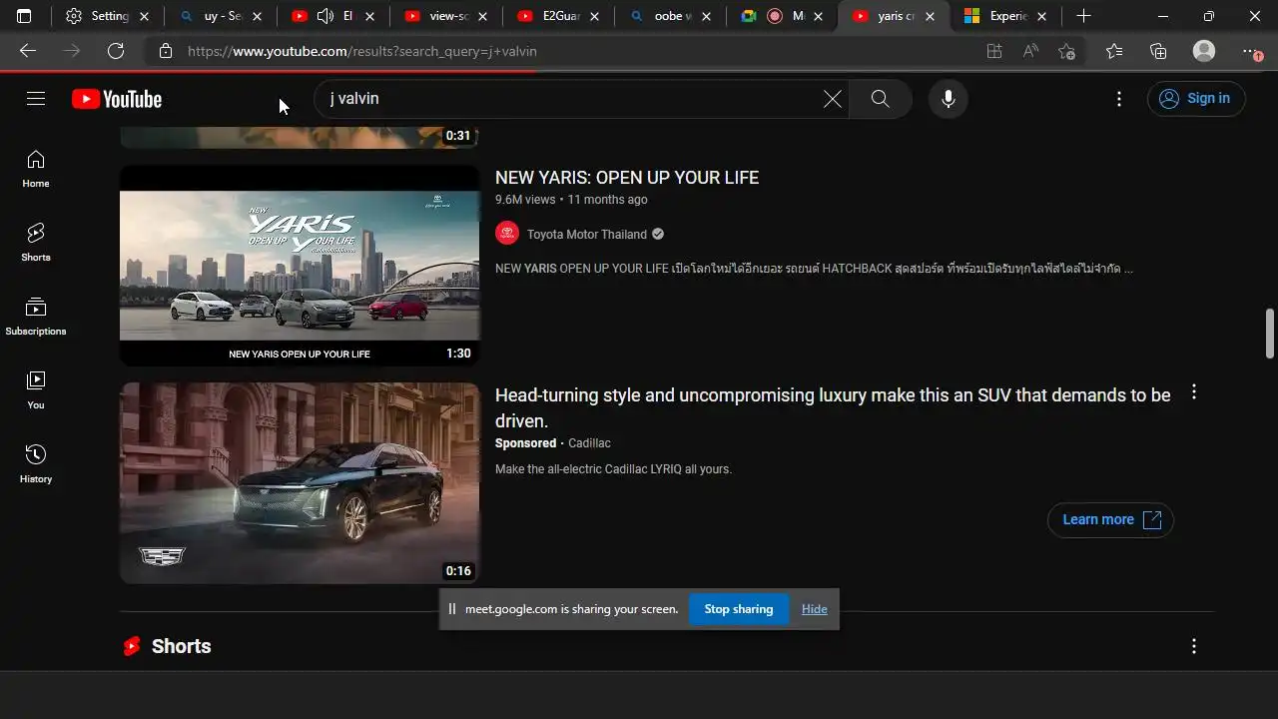
Task: Go to the YouTube logo home
Action: pos(117,99)
